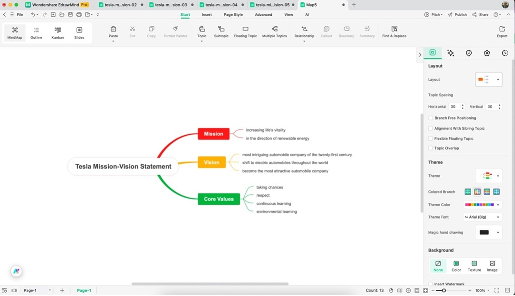Tick the Insert Watermark checkbox

click(x=431, y=284)
